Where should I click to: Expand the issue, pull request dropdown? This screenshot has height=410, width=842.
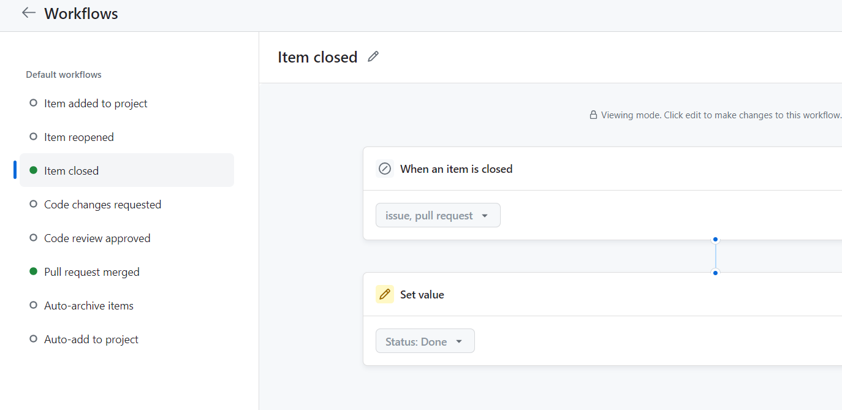(438, 215)
